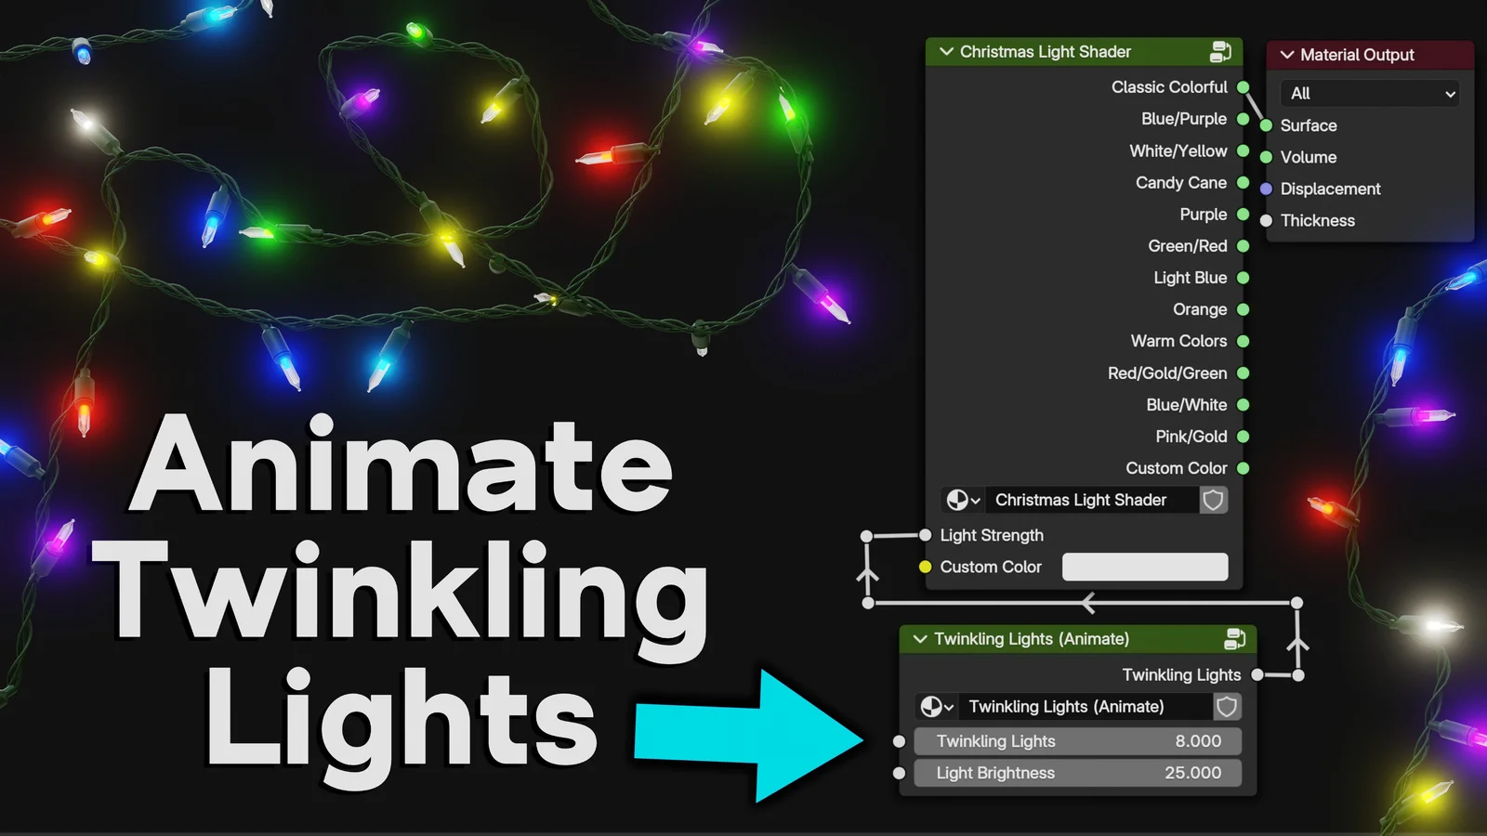Viewport: 1487px width, 836px height.
Task: Click the Candy Cane output socket
Action: pyautogui.click(x=1244, y=182)
